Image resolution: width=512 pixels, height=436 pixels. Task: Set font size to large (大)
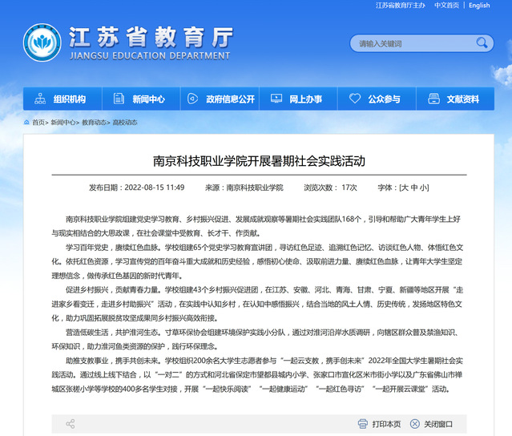point(405,188)
